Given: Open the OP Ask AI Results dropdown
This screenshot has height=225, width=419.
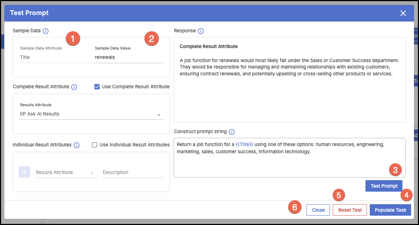Looking at the screenshot, I should 91,114.
